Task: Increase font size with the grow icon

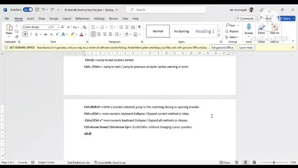Action: pyautogui.click(x=63, y=27)
